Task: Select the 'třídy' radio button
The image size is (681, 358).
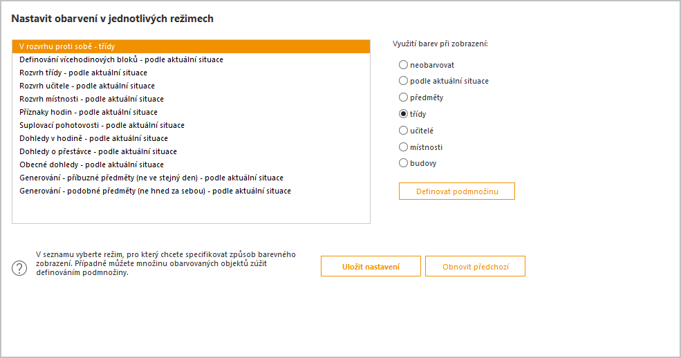Action: pos(403,114)
